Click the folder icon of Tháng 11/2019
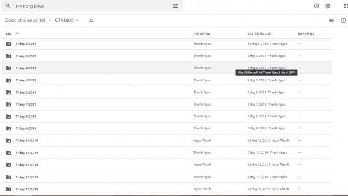Image resolution: width=348 pixels, height=196 pixels. [8, 177]
